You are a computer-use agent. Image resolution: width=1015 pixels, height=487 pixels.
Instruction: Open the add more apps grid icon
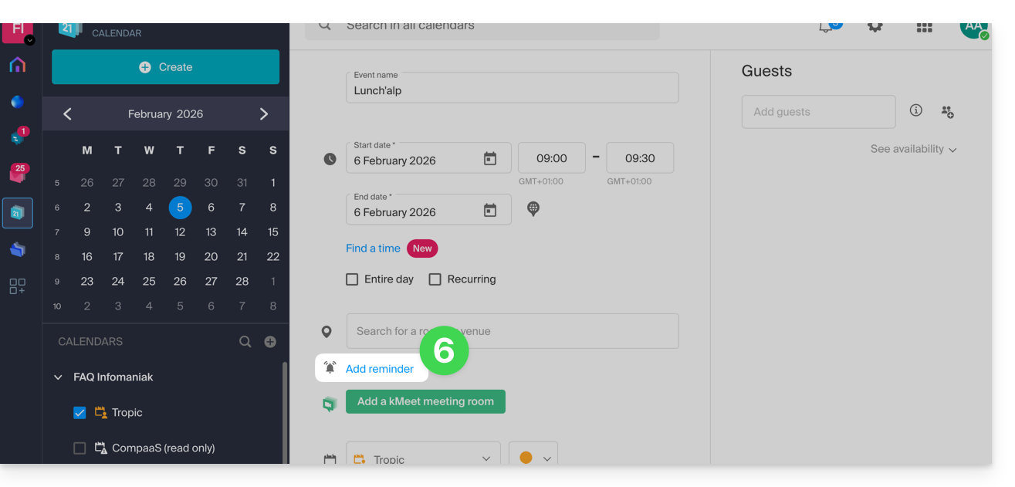point(17,286)
